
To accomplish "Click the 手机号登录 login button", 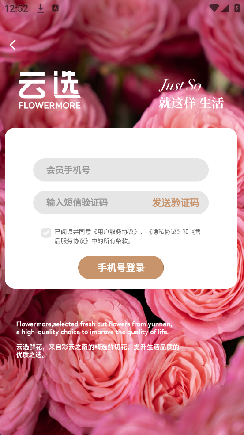I will click(121, 267).
